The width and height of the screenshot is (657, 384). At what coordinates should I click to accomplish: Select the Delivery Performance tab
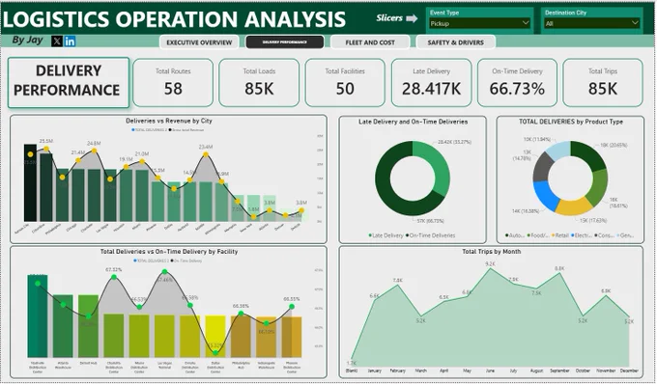coord(284,41)
